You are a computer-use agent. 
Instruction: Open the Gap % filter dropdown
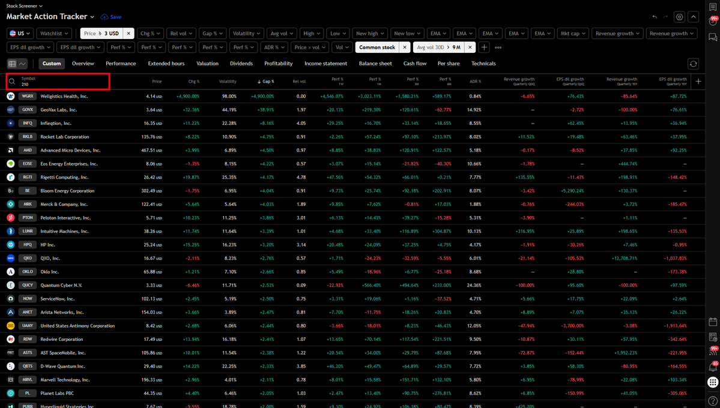click(x=213, y=34)
